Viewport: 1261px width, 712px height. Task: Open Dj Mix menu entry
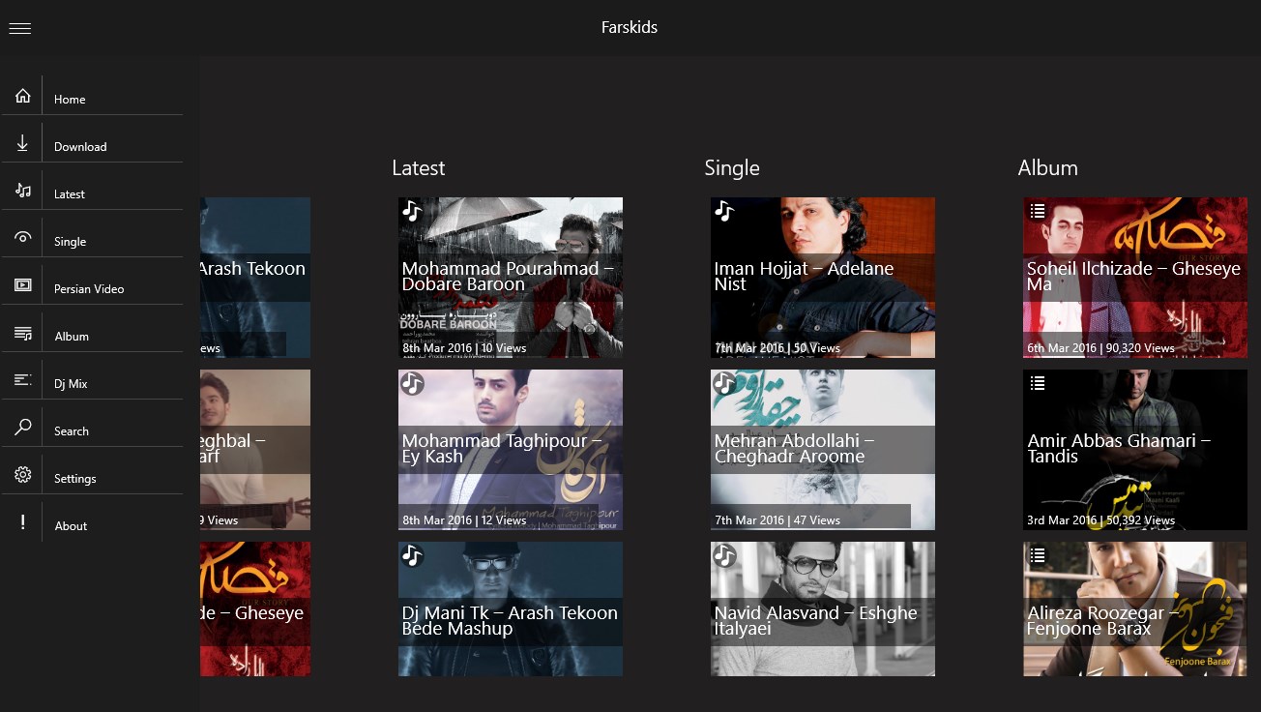[92, 380]
